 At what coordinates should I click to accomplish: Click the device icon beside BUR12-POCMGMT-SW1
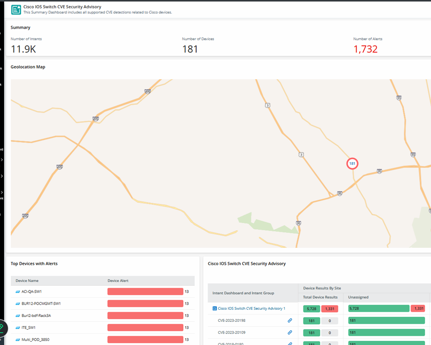pos(18,304)
